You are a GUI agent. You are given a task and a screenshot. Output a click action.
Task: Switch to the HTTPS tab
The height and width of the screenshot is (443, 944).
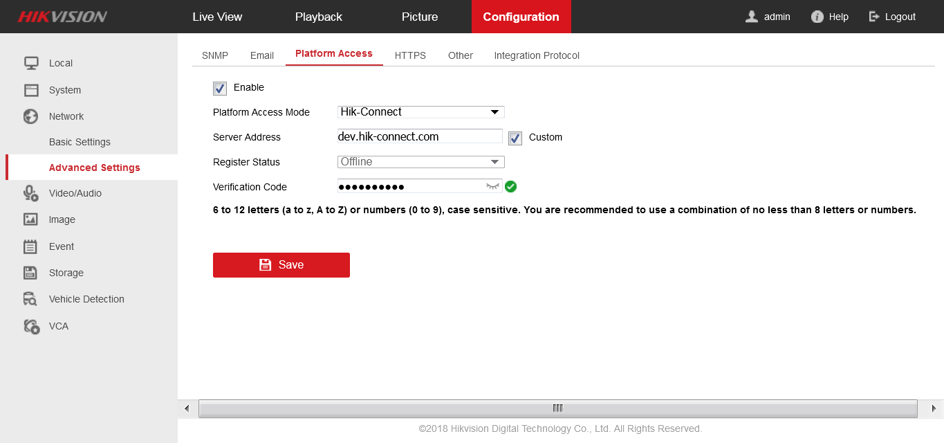pos(409,55)
